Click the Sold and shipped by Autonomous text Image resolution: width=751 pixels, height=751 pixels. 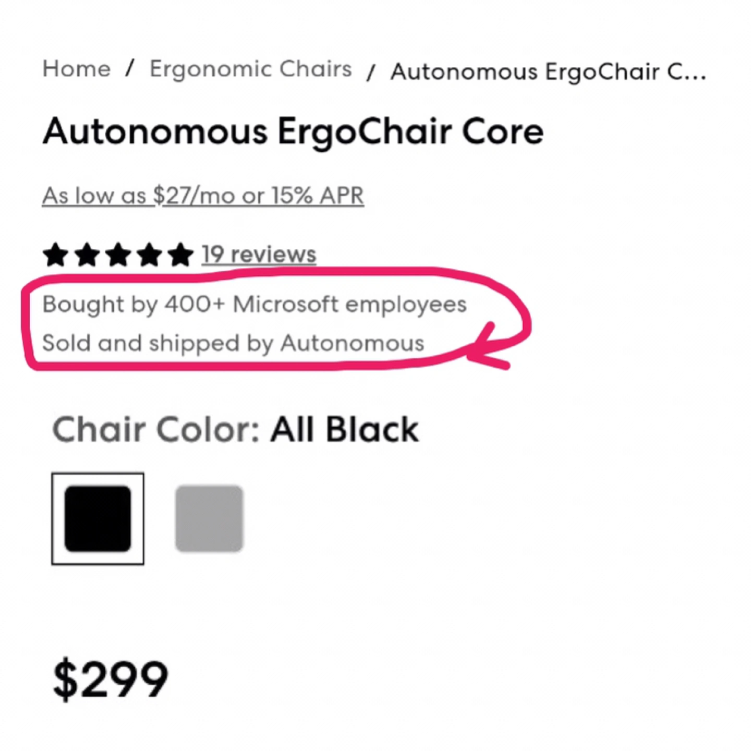point(233,343)
